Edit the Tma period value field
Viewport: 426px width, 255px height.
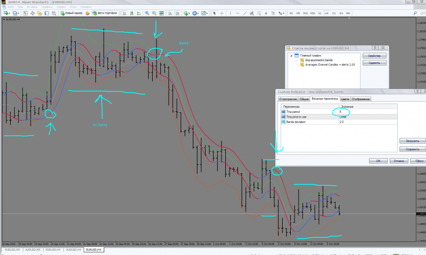coord(368,112)
